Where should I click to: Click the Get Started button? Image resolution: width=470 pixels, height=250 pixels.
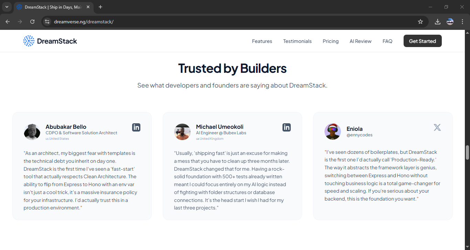click(x=423, y=41)
